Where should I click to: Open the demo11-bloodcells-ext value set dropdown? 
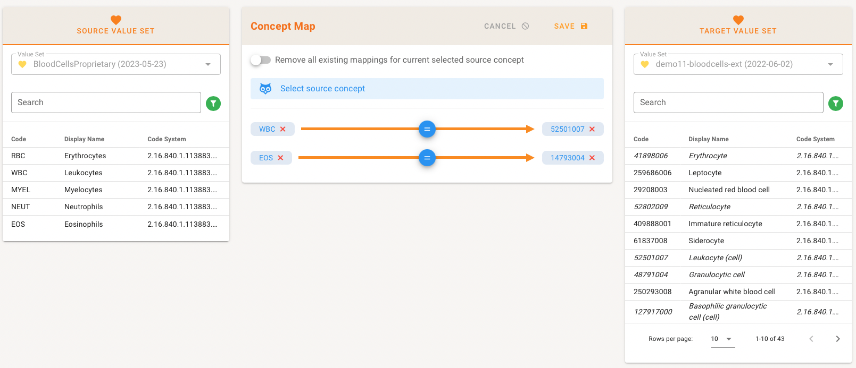pos(830,64)
